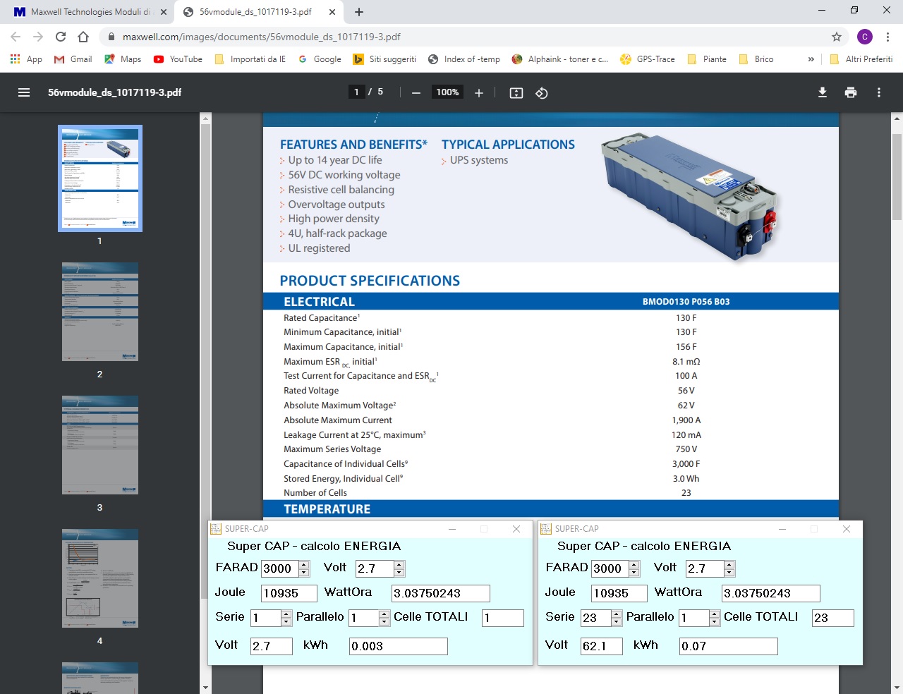903x694 pixels.
Task: Open the Chrome profile avatar
Action: coord(865,37)
